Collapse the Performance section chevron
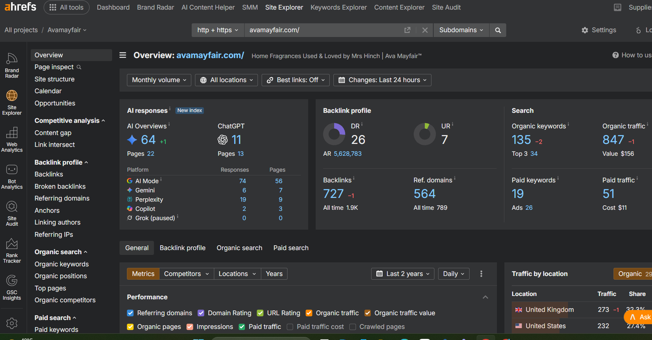 (485, 297)
